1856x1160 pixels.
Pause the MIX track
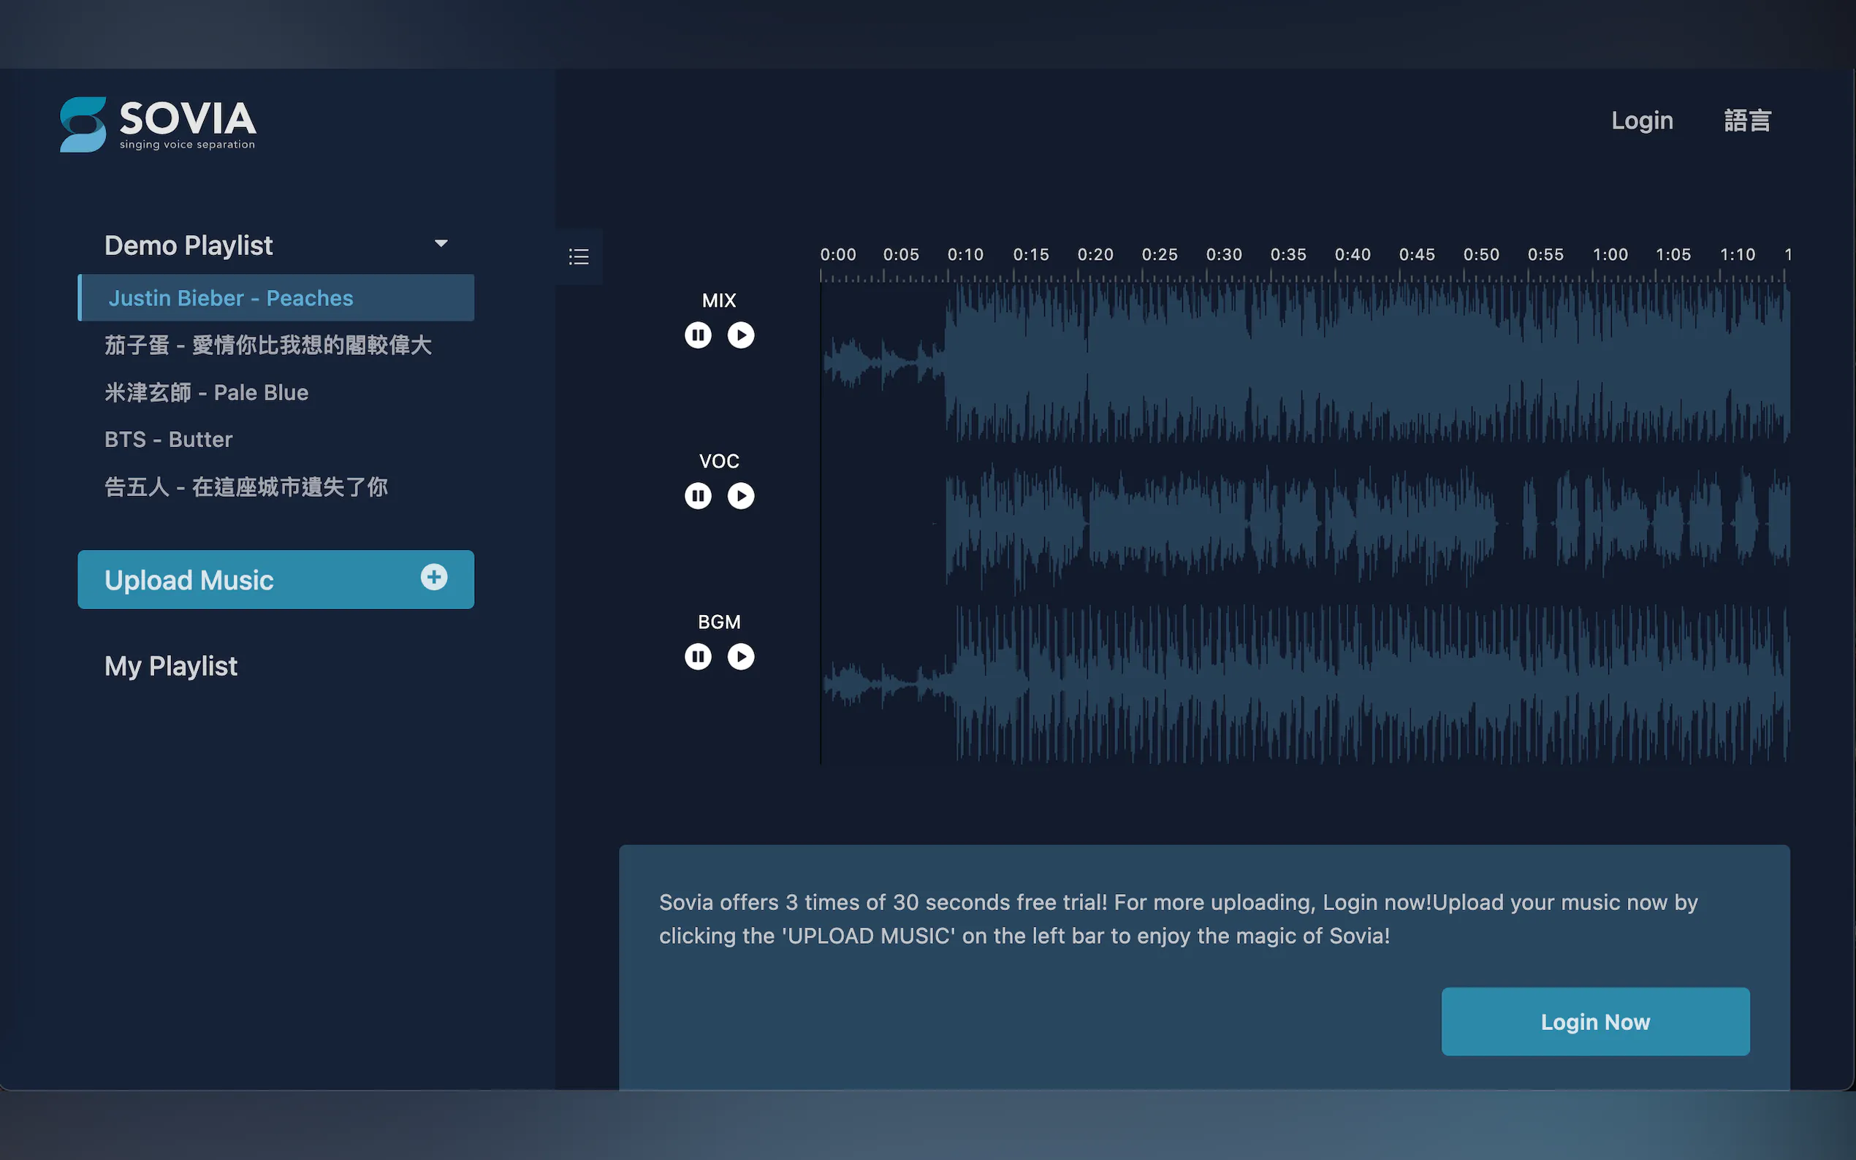tap(697, 335)
